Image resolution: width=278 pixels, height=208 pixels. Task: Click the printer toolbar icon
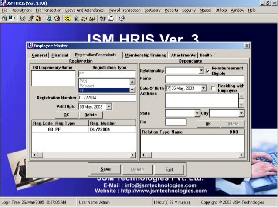coord(111,18)
